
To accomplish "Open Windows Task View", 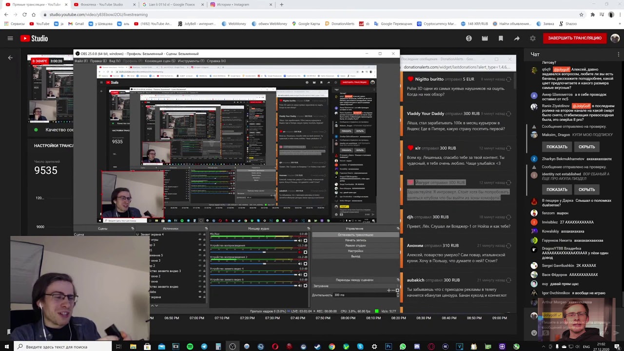I will click(x=118, y=347).
